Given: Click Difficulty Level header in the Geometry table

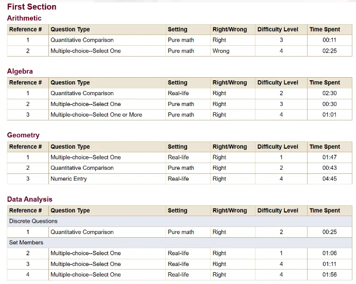Looking at the screenshot, I should coord(278,147).
